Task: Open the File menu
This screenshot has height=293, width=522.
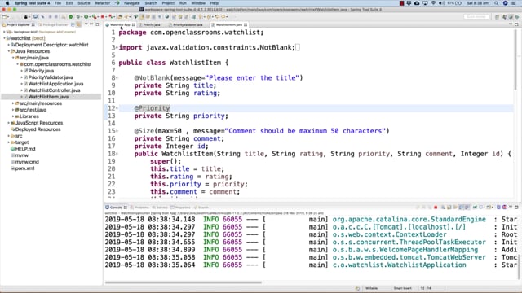Action: 58,3
